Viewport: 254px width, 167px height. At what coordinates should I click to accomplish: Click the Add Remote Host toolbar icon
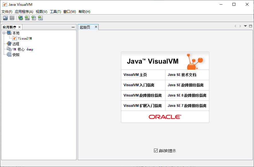click(21, 18)
